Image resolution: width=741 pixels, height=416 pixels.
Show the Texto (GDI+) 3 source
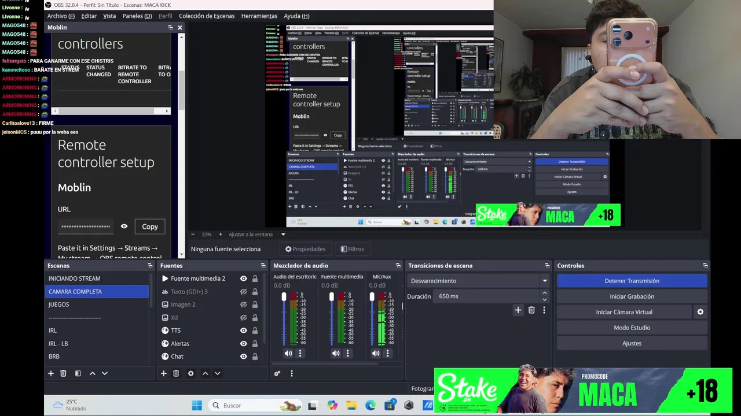tap(244, 292)
